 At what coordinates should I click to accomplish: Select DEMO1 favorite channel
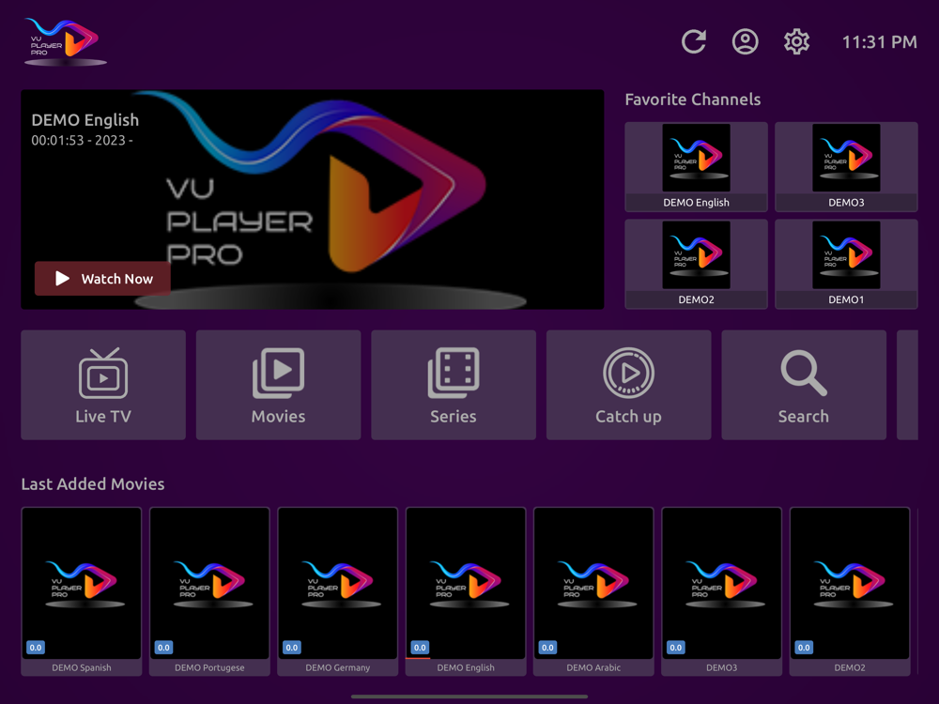(846, 264)
